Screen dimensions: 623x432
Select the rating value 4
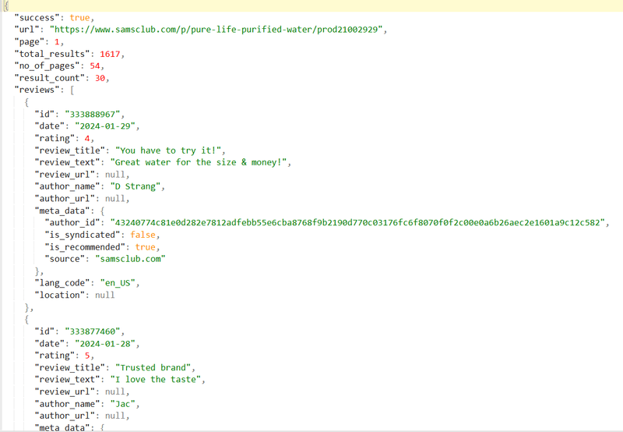click(87, 139)
